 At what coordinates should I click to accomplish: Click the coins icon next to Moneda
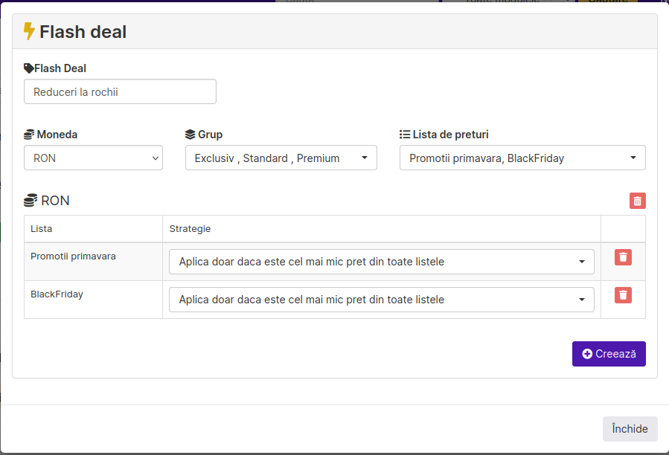pos(29,135)
